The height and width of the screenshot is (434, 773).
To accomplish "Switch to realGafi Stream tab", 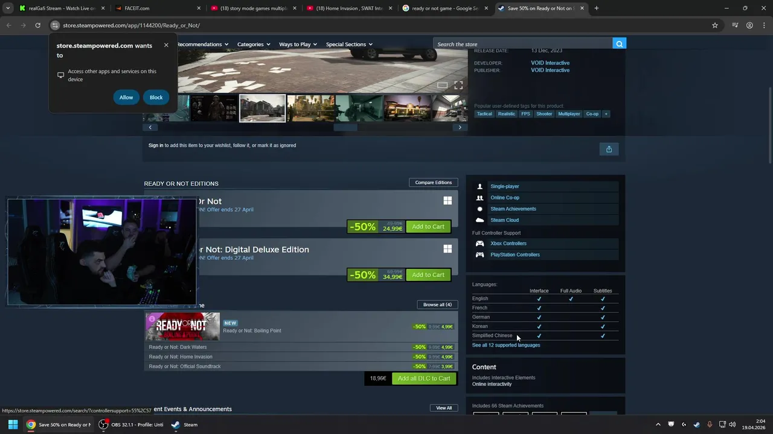I will point(62,8).
